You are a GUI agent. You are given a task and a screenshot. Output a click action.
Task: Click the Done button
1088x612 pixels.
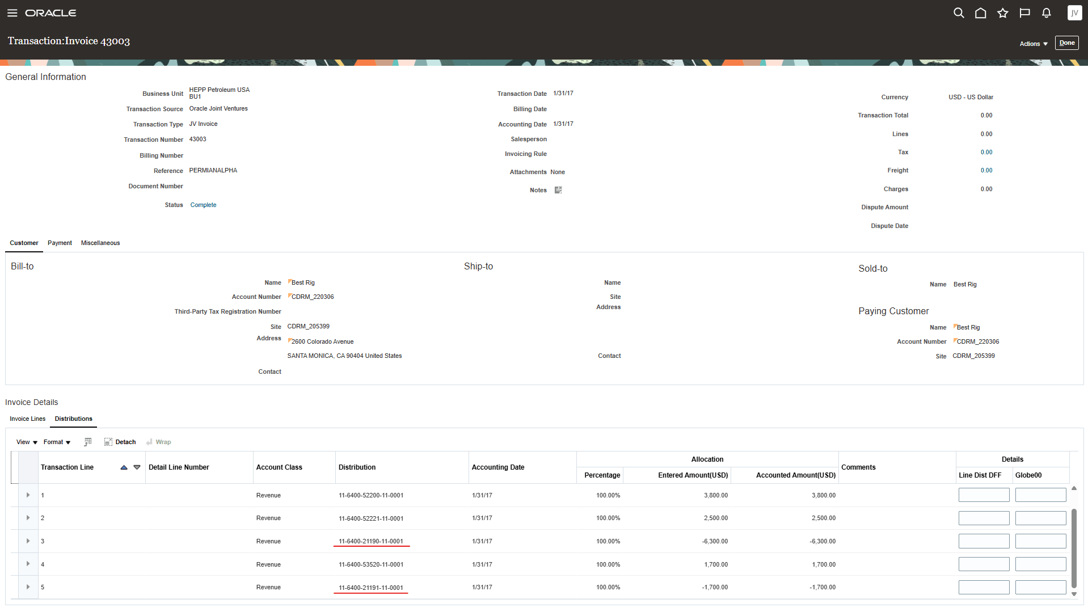pos(1066,43)
